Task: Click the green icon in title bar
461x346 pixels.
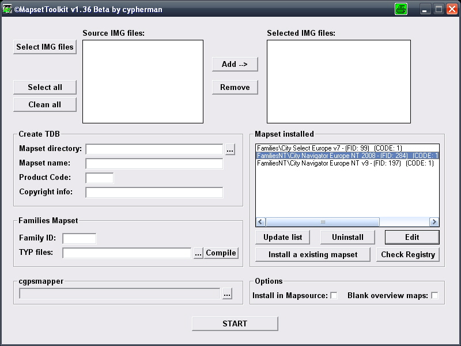Action: [x=401, y=9]
